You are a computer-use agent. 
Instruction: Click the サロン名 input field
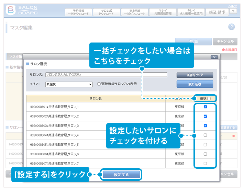click(x=106, y=75)
